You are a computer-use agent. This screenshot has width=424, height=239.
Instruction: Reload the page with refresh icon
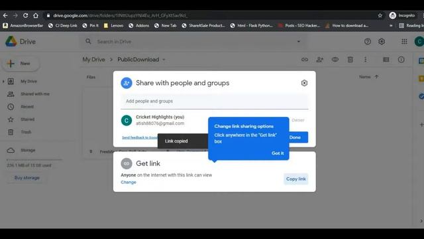25,15
